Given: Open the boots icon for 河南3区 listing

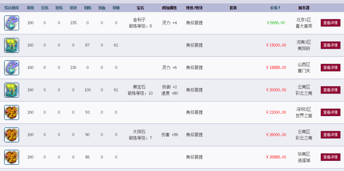Looking at the screenshot, I should [12, 45].
